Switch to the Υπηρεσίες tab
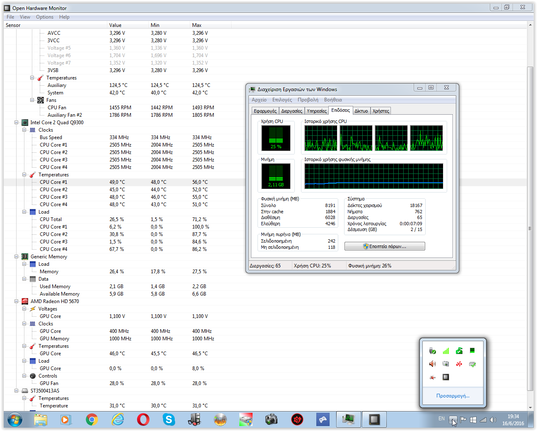Image resolution: width=537 pixels, height=431 pixels. (317, 111)
